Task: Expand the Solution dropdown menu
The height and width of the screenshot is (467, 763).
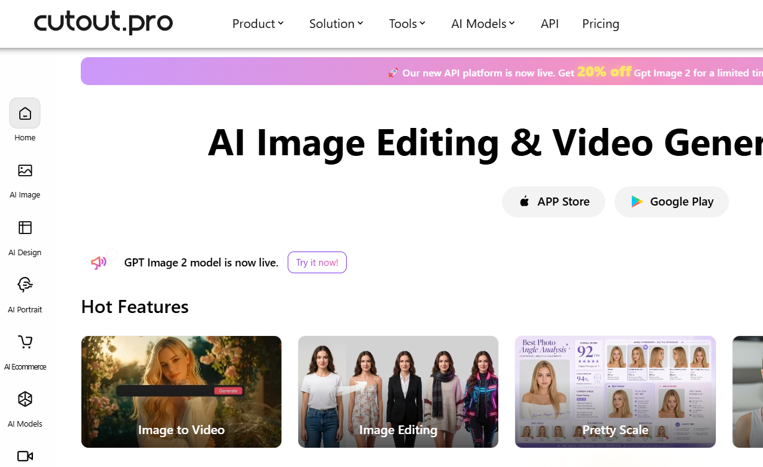Action: pos(336,24)
